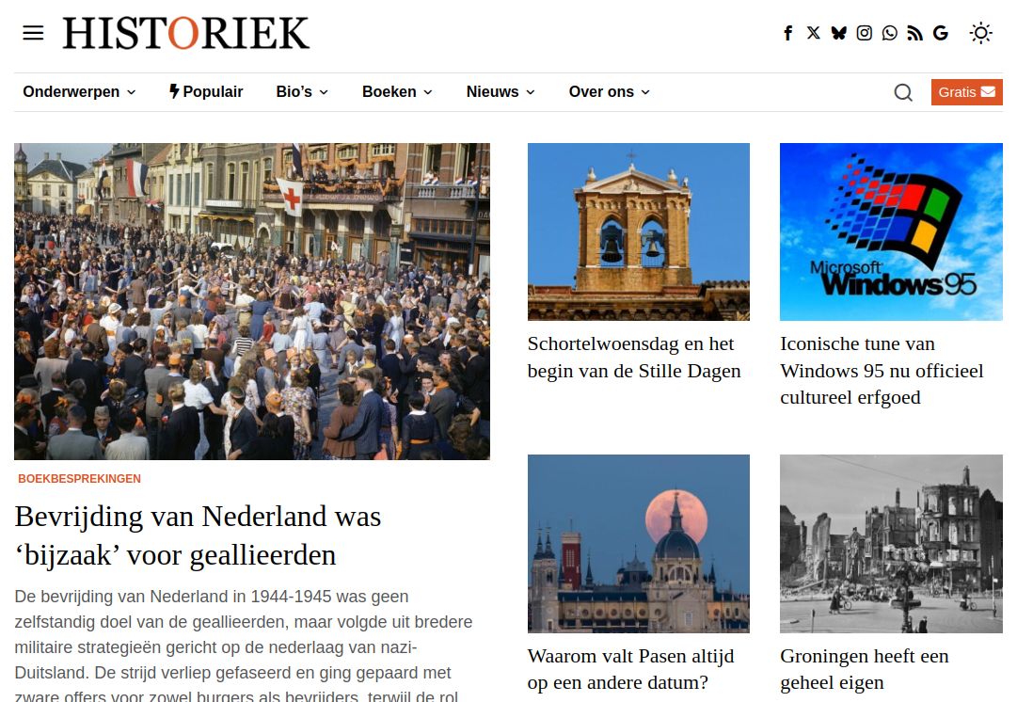
Task: Open the Bluesky butterfly icon
Action: click(838, 33)
